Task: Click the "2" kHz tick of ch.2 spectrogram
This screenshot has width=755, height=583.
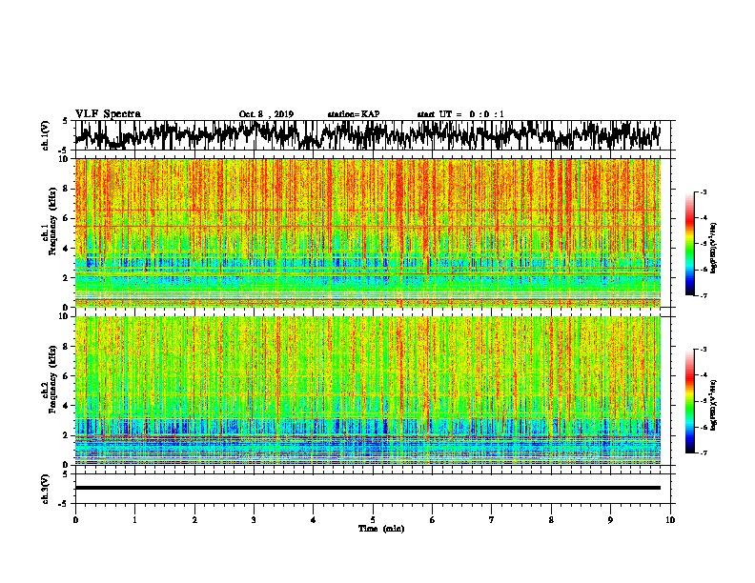Action: (x=66, y=434)
